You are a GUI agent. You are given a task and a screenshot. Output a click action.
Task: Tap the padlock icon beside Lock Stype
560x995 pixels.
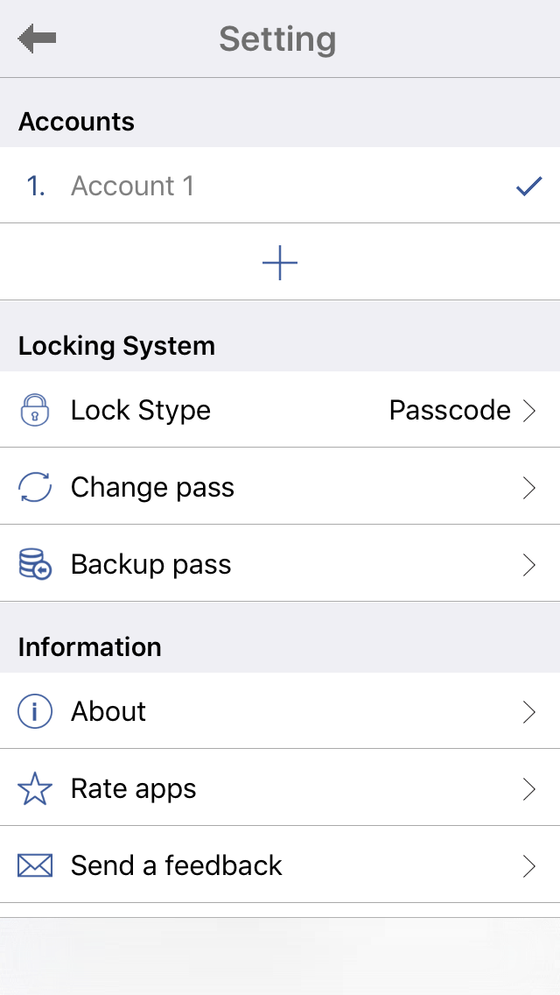pos(35,410)
